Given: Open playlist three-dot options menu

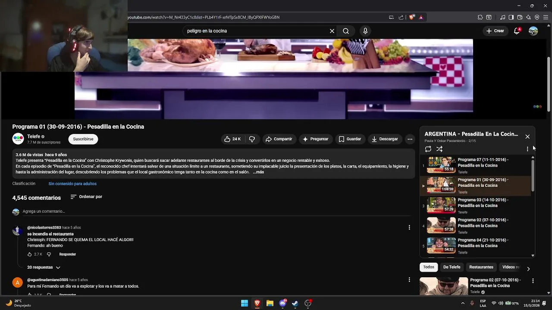Looking at the screenshot, I should click(527, 149).
